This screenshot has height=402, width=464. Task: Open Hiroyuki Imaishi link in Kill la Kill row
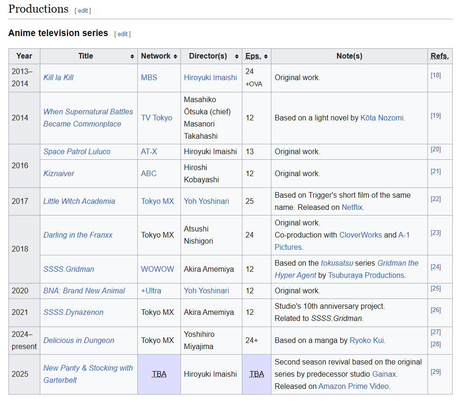(210, 77)
